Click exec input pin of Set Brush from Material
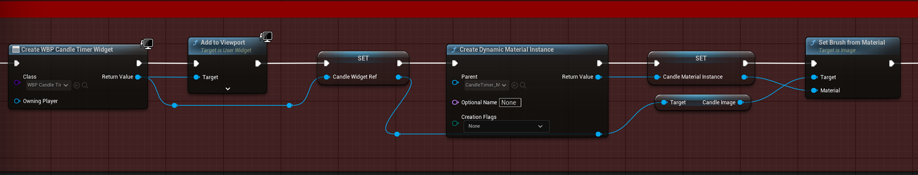The width and height of the screenshot is (918, 175). tap(814, 63)
